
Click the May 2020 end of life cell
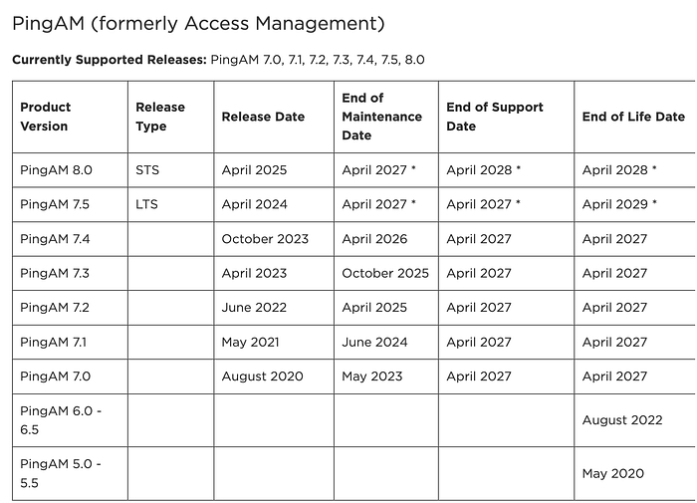pyautogui.click(x=612, y=474)
